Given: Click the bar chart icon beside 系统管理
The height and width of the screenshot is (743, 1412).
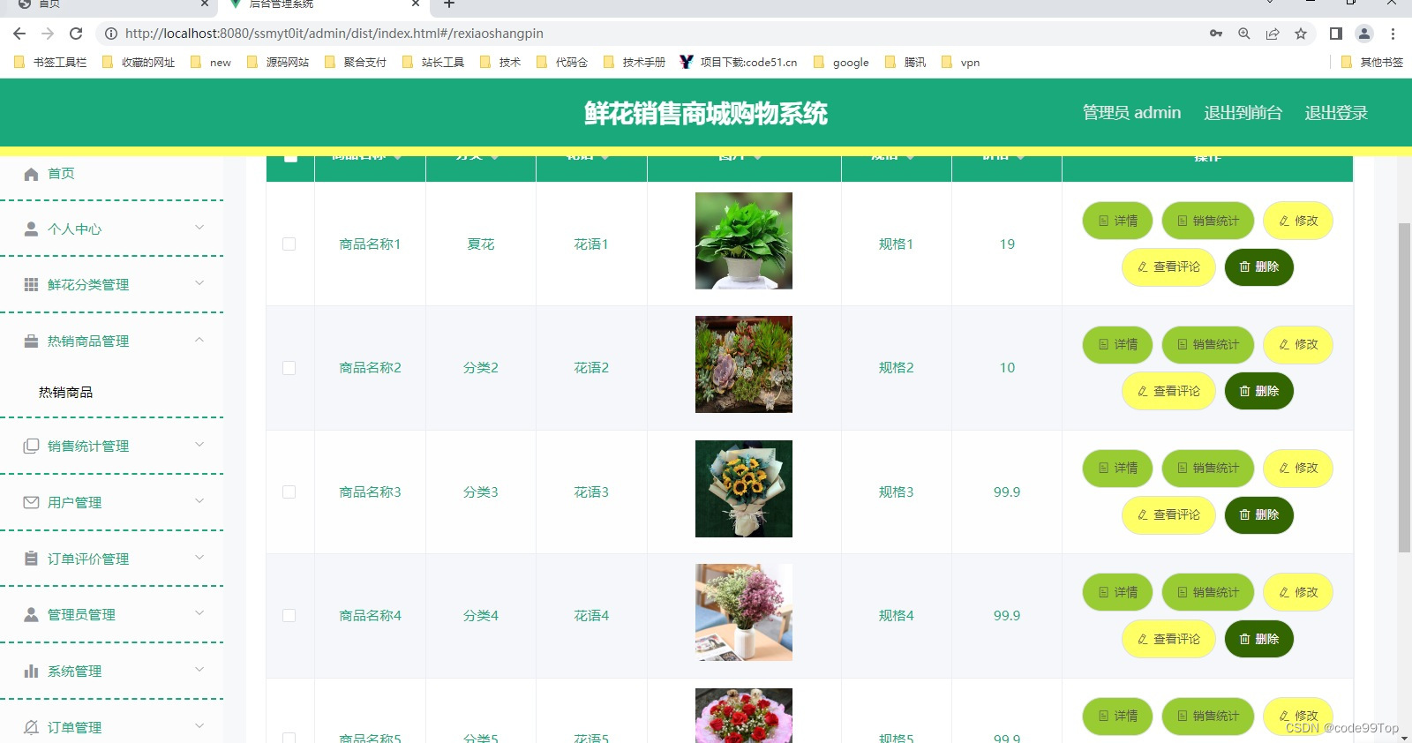Looking at the screenshot, I should (x=31, y=672).
